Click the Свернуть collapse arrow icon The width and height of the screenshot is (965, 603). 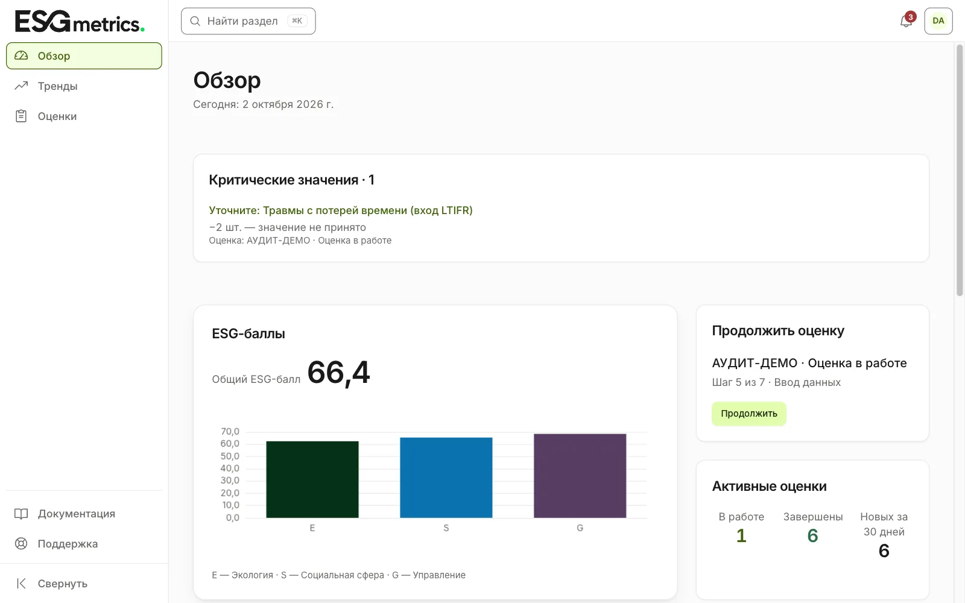point(21,583)
